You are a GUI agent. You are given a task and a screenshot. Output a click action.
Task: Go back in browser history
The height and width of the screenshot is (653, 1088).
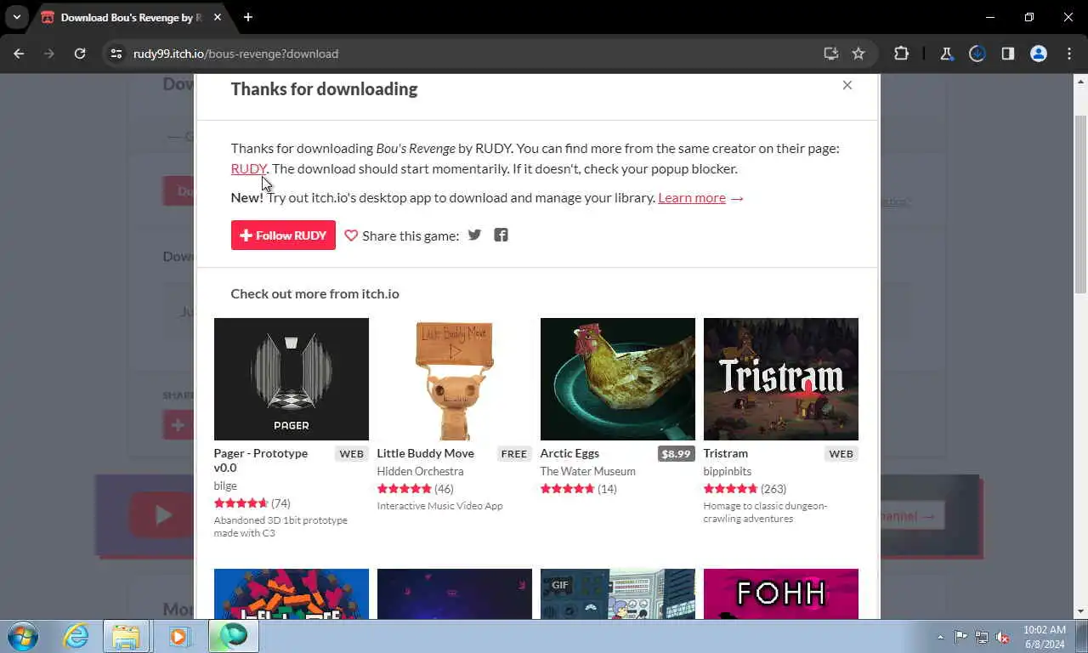[x=19, y=54]
